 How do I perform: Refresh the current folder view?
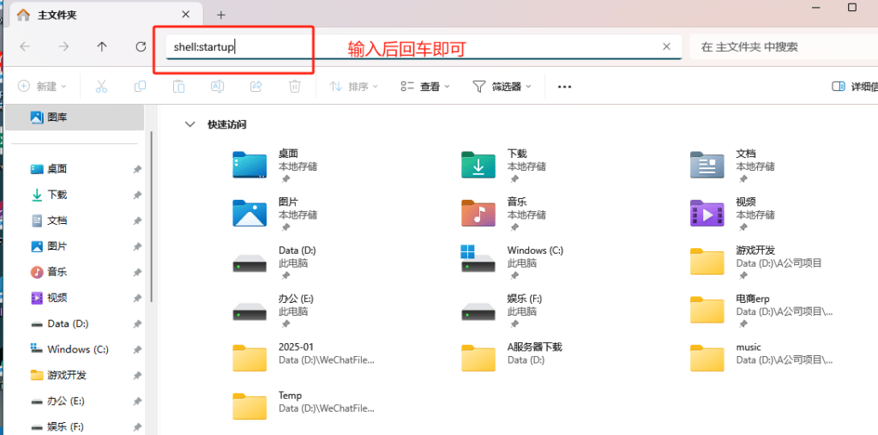coord(141,46)
